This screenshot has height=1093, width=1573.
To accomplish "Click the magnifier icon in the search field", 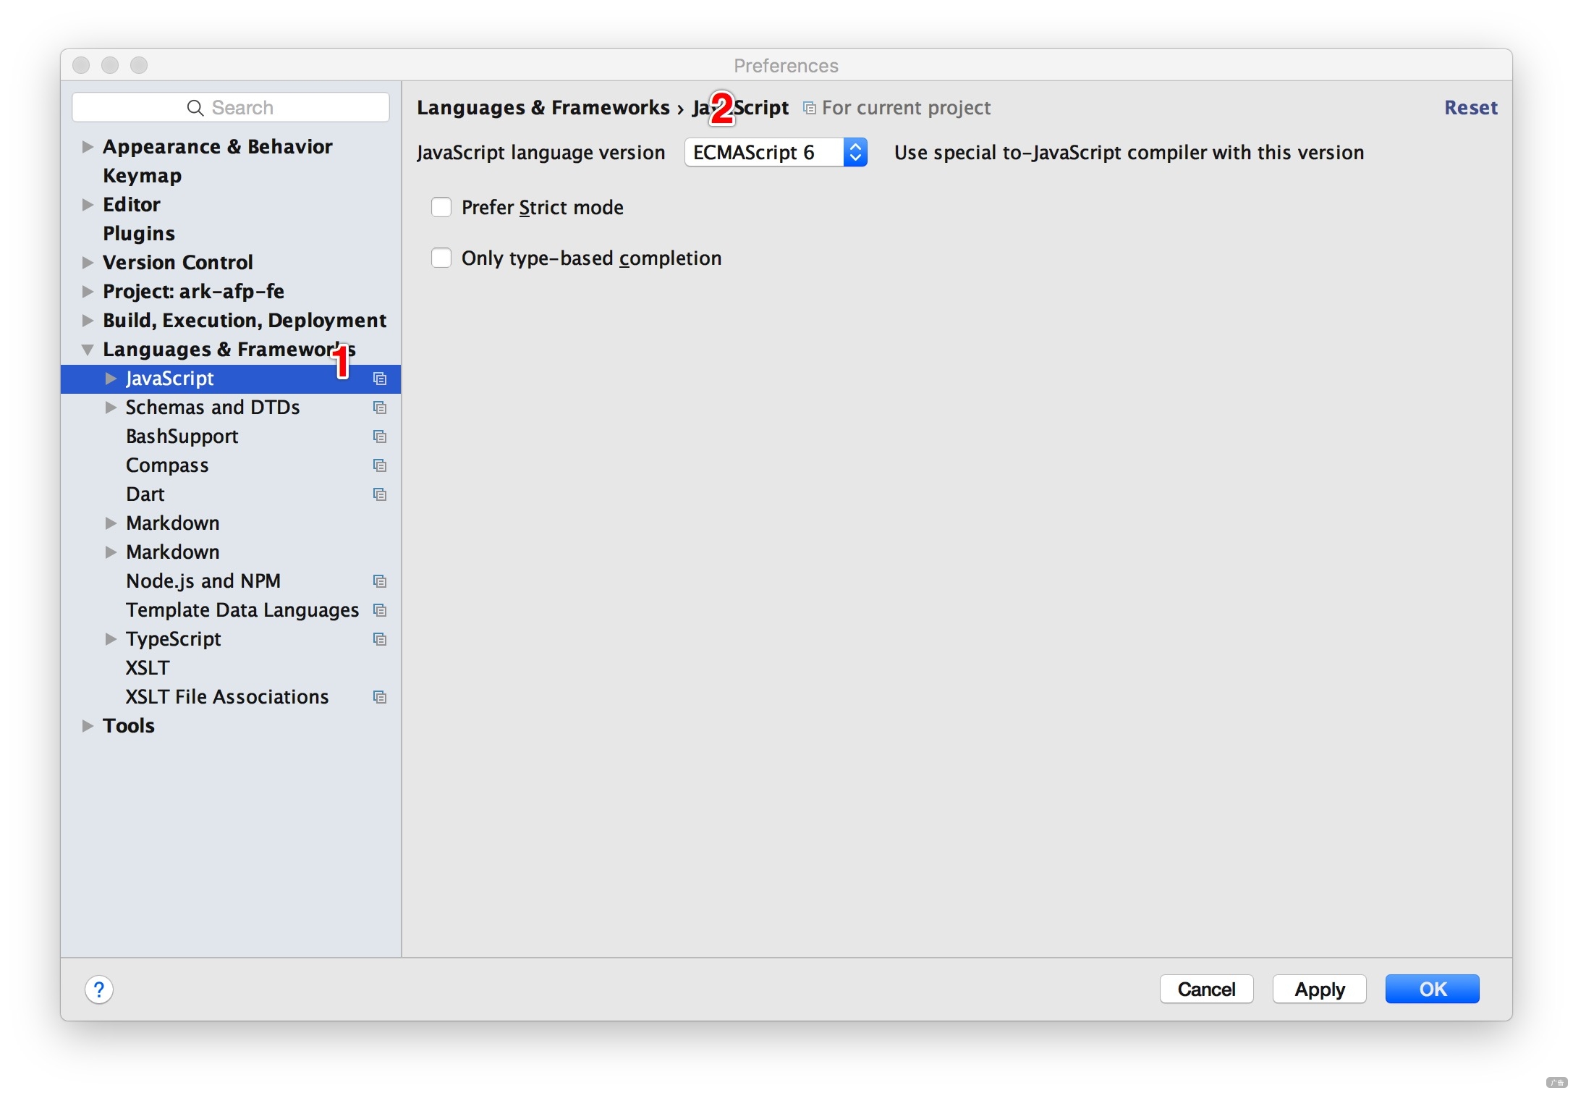I will coord(195,108).
